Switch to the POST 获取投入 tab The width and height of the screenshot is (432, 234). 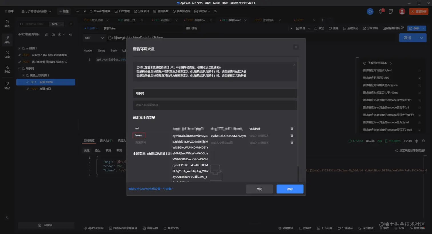(197, 20)
